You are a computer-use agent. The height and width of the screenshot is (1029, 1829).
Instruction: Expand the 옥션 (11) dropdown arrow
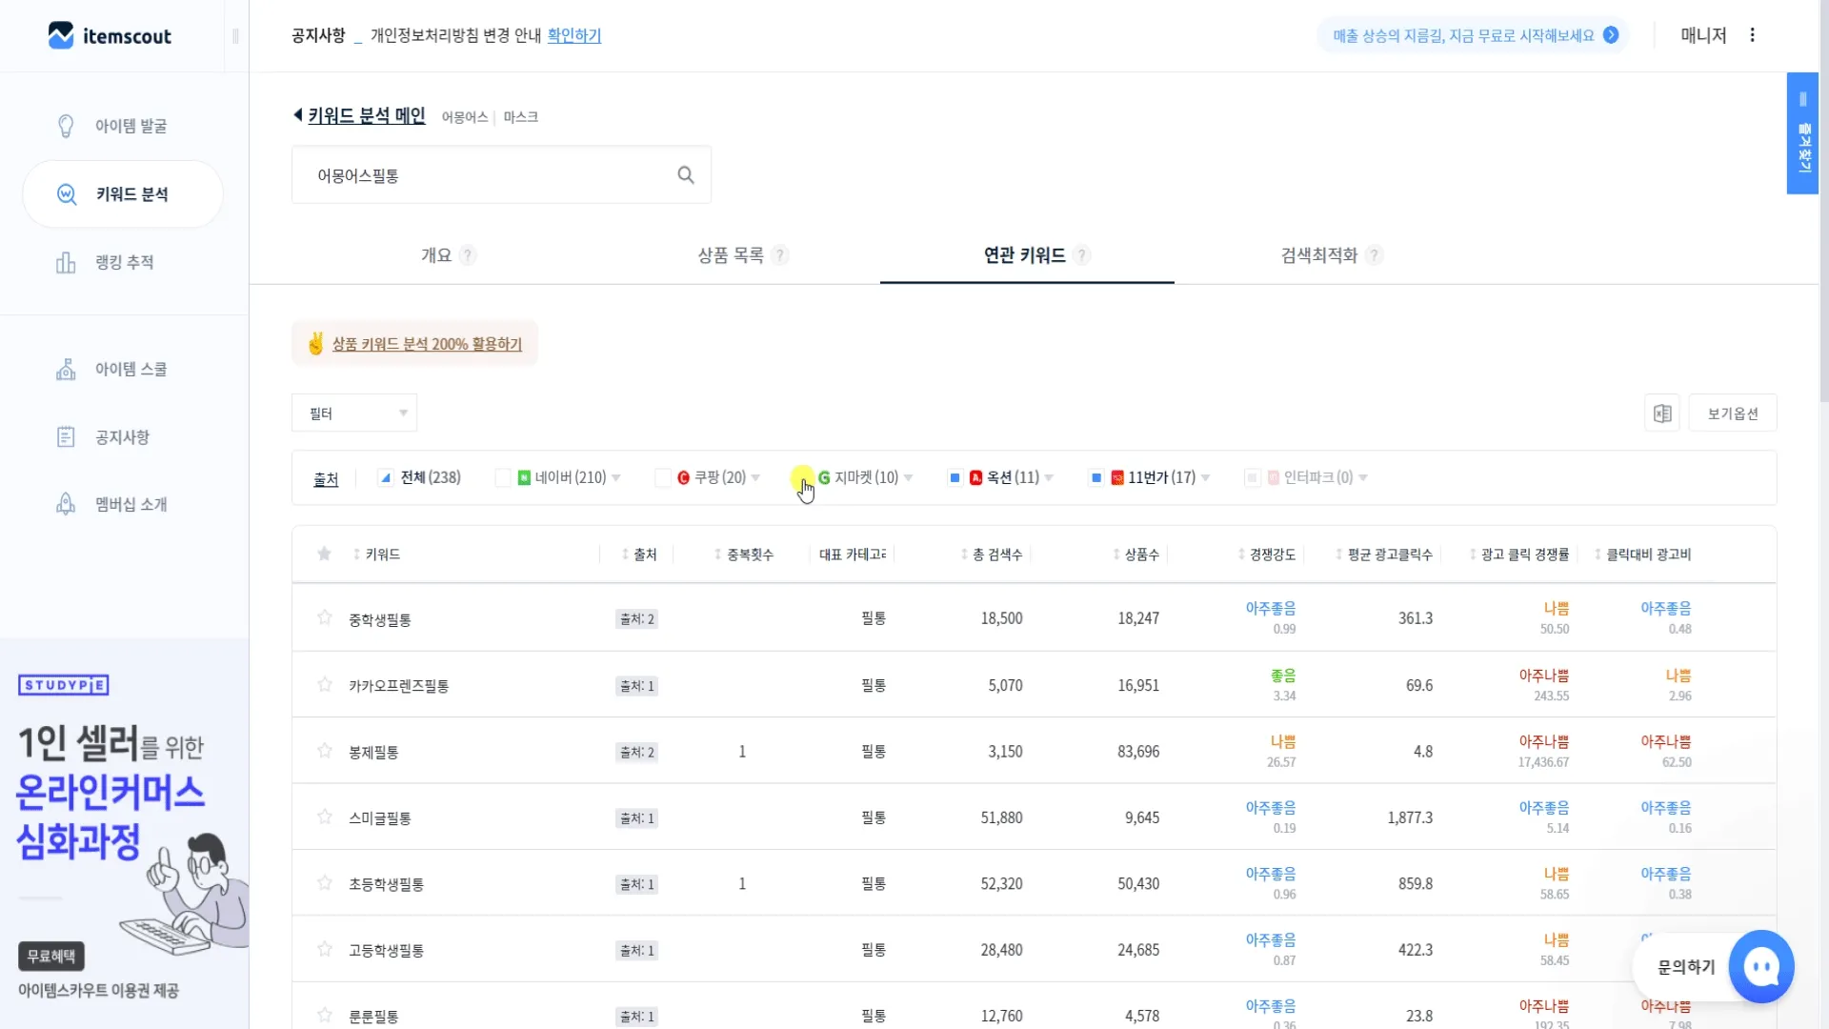(1049, 477)
